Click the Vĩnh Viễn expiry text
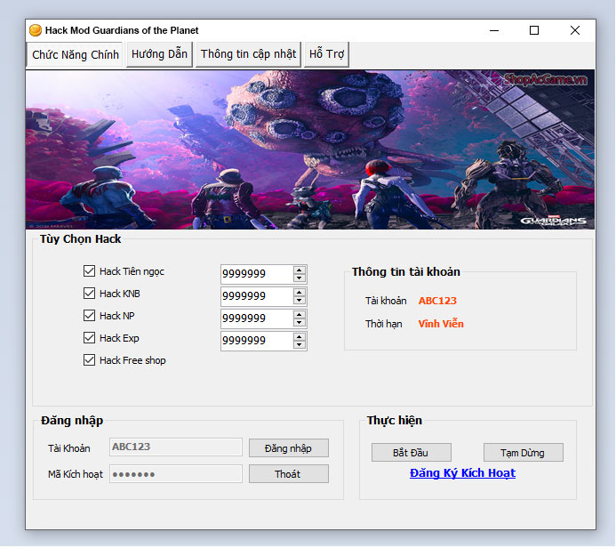Viewport: 616px width, 548px height. pyautogui.click(x=441, y=324)
